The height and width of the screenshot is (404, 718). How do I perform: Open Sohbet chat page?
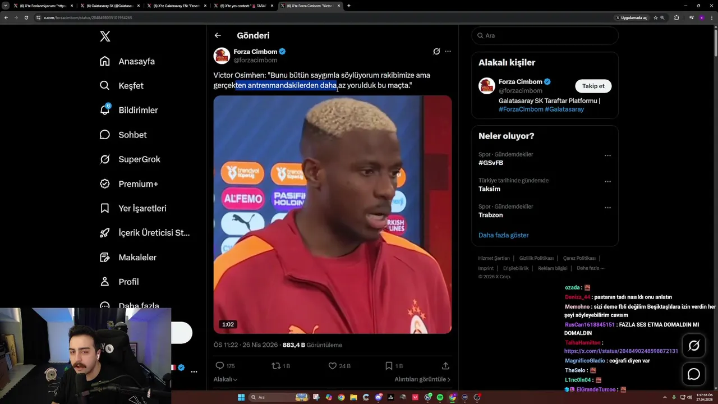(x=123, y=135)
